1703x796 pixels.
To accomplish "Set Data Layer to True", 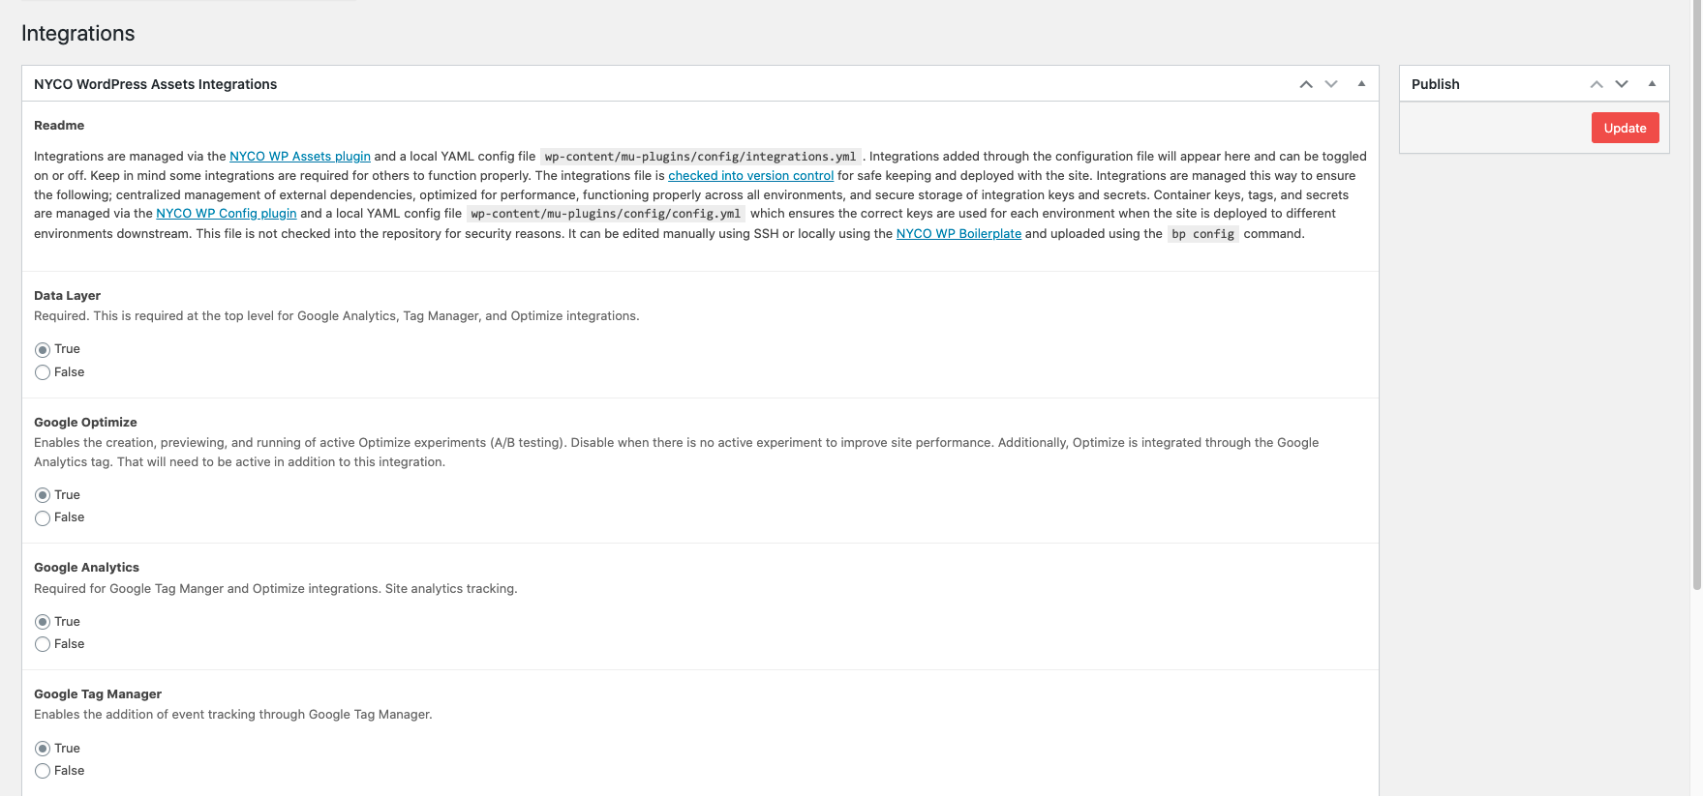I will [43, 349].
